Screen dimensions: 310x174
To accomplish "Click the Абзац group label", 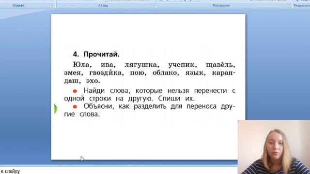I will (103, 5).
